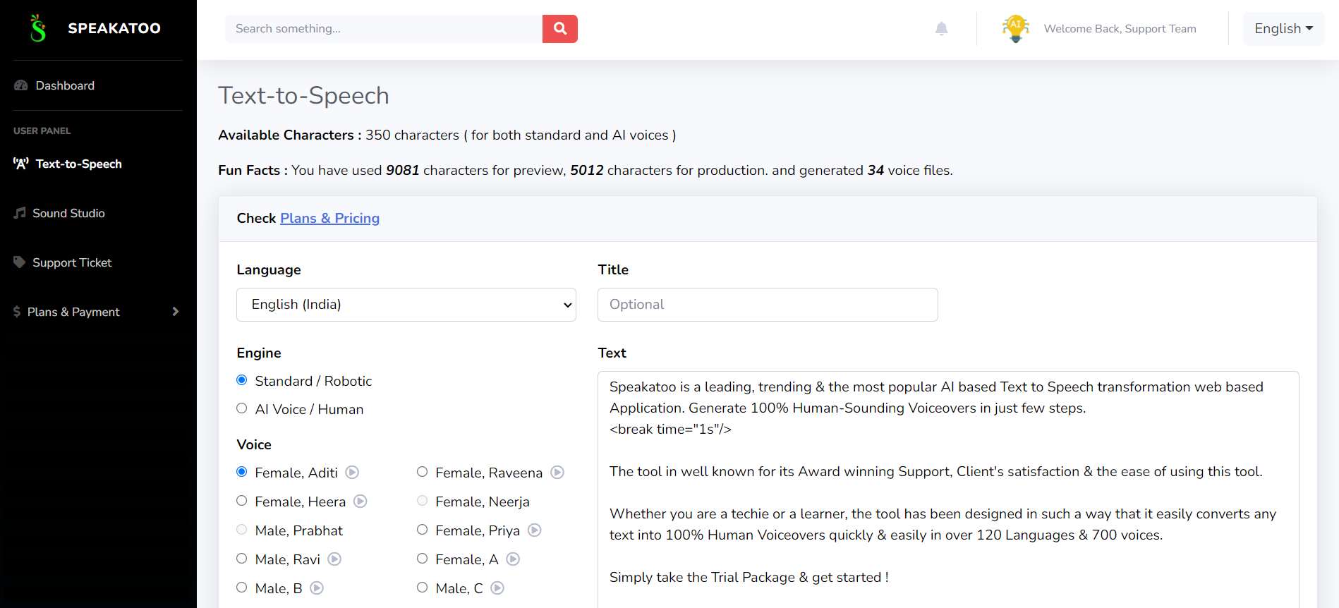Choose the Female, Neerja voice radio
Viewport: 1339px width, 608px height.
(423, 501)
